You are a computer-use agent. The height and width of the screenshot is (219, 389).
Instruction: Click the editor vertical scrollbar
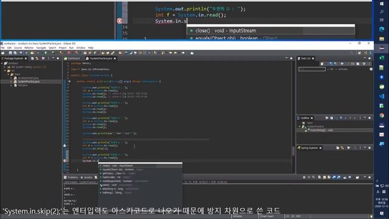click(293, 150)
